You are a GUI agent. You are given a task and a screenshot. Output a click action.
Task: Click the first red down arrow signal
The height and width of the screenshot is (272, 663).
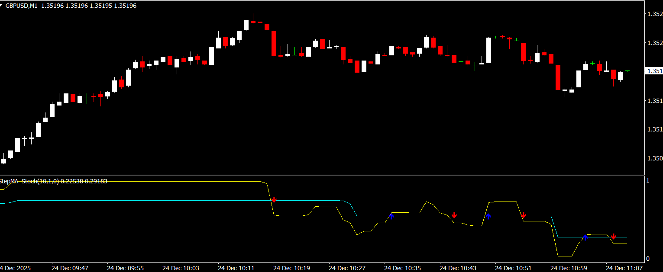[x=274, y=200]
